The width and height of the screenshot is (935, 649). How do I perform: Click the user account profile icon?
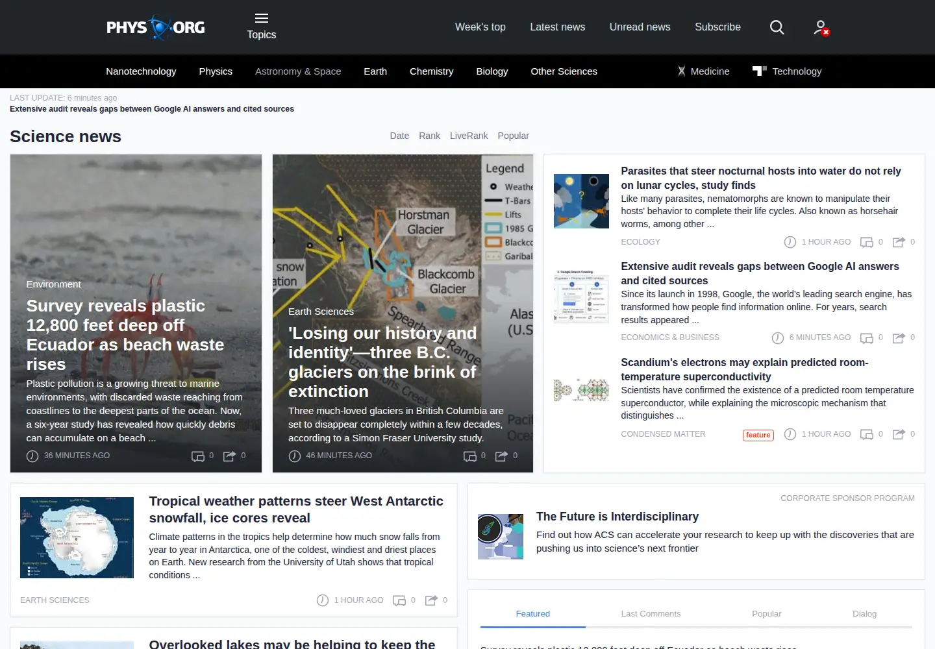point(821,27)
